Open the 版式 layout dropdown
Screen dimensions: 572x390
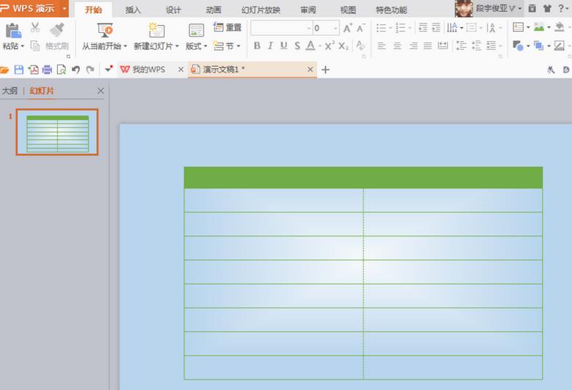(196, 46)
